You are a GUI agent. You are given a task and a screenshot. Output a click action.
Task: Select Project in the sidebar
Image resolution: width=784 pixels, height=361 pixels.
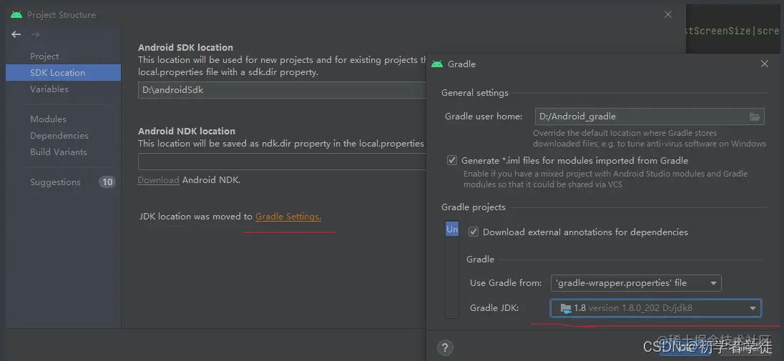[x=44, y=56]
